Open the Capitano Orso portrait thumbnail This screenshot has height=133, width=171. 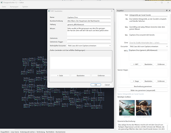tap(144, 108)
